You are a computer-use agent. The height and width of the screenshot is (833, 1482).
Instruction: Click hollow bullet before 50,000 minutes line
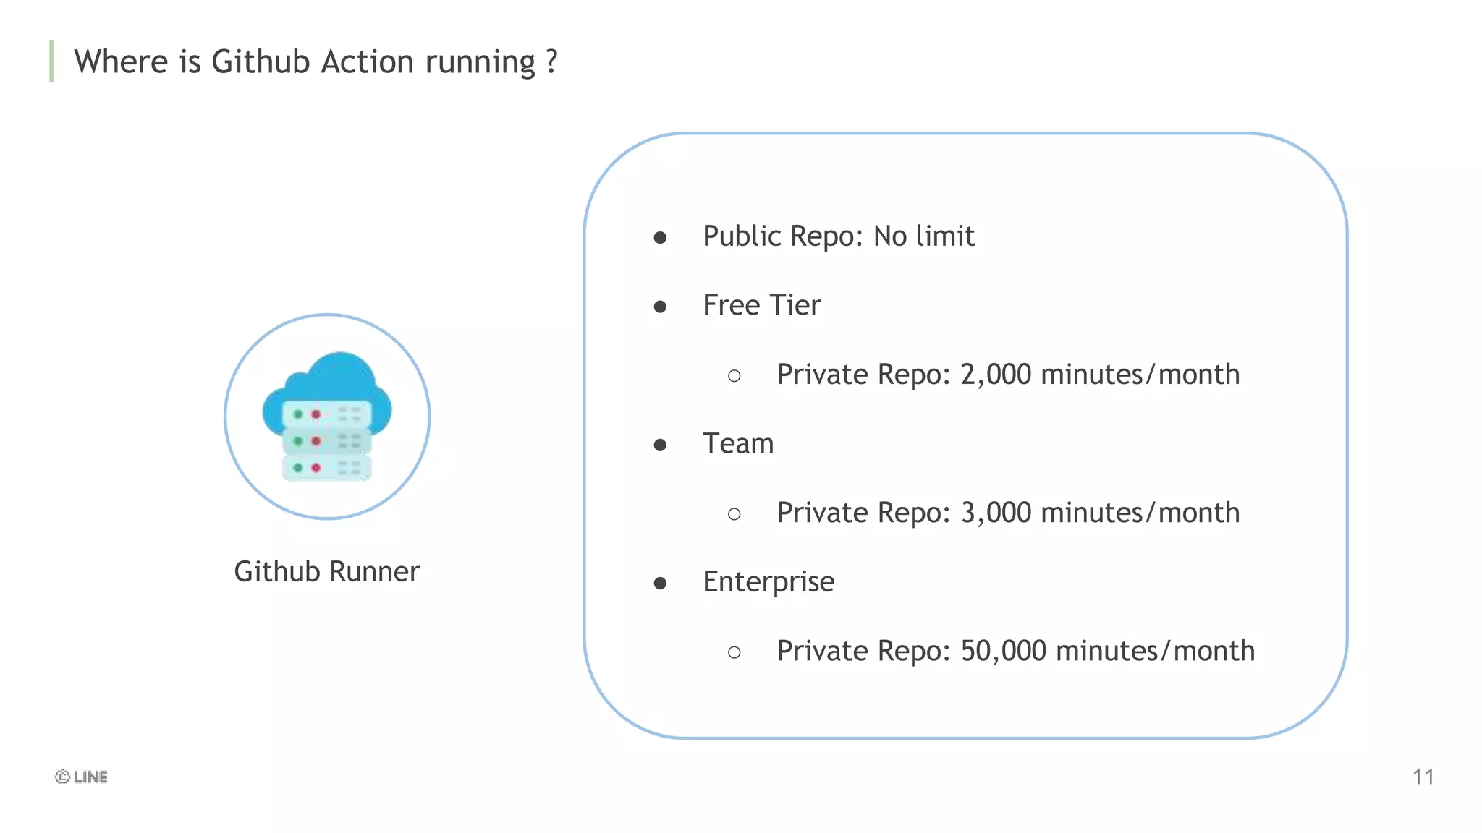tap(734, 652)
